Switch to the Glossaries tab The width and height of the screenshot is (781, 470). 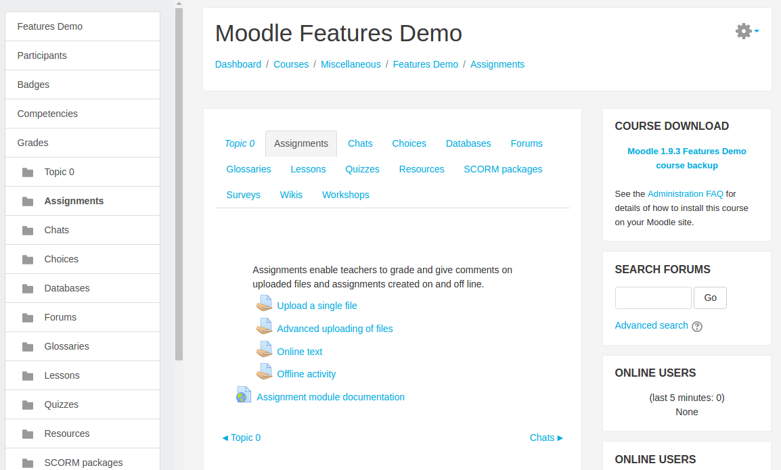coord(248,169)
